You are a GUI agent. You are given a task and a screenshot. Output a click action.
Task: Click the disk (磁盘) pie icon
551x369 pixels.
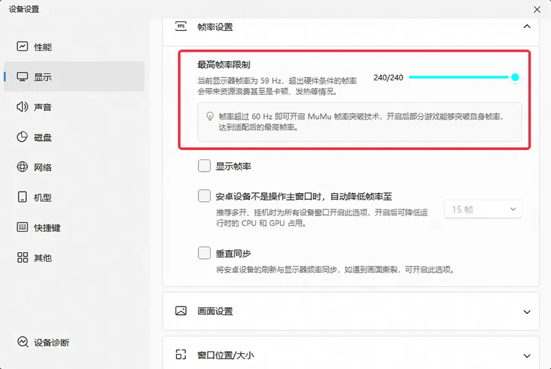(23, 137)
